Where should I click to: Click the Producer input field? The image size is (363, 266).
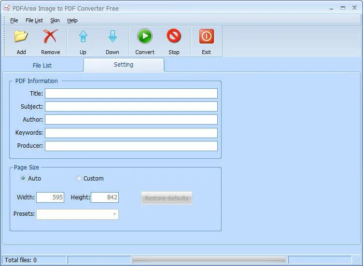click(x=131, y=146)
